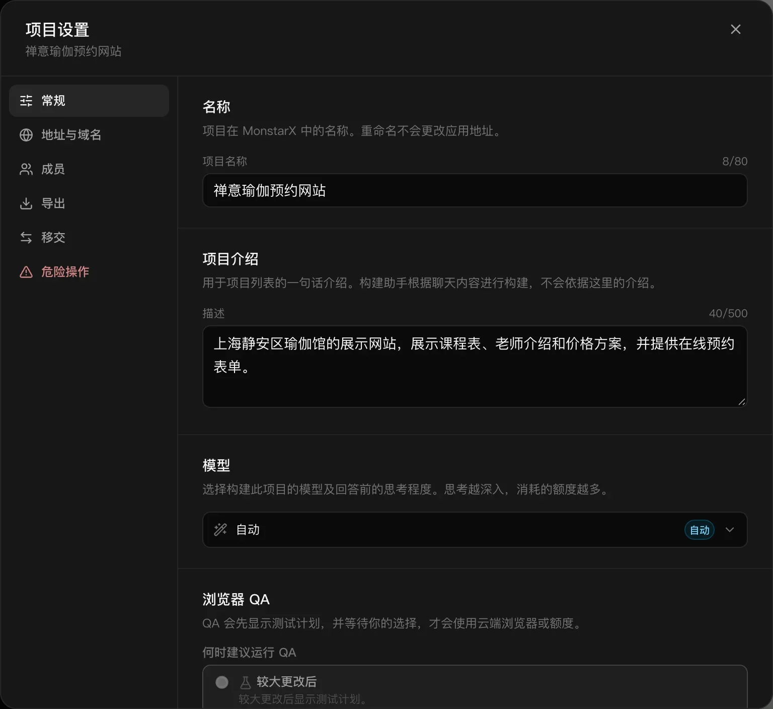Close the 项目设置 dialog
The height and width of the screenshot is (709, 773).
point(735,29)
